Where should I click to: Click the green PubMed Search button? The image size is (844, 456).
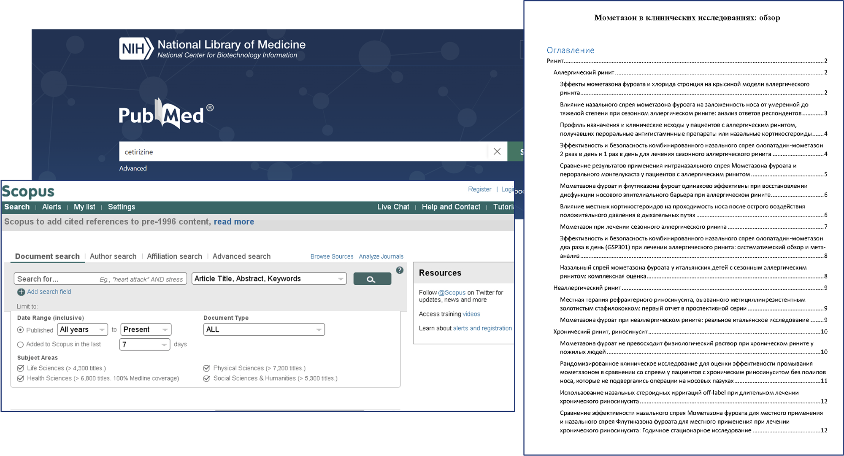click(516, 151)
